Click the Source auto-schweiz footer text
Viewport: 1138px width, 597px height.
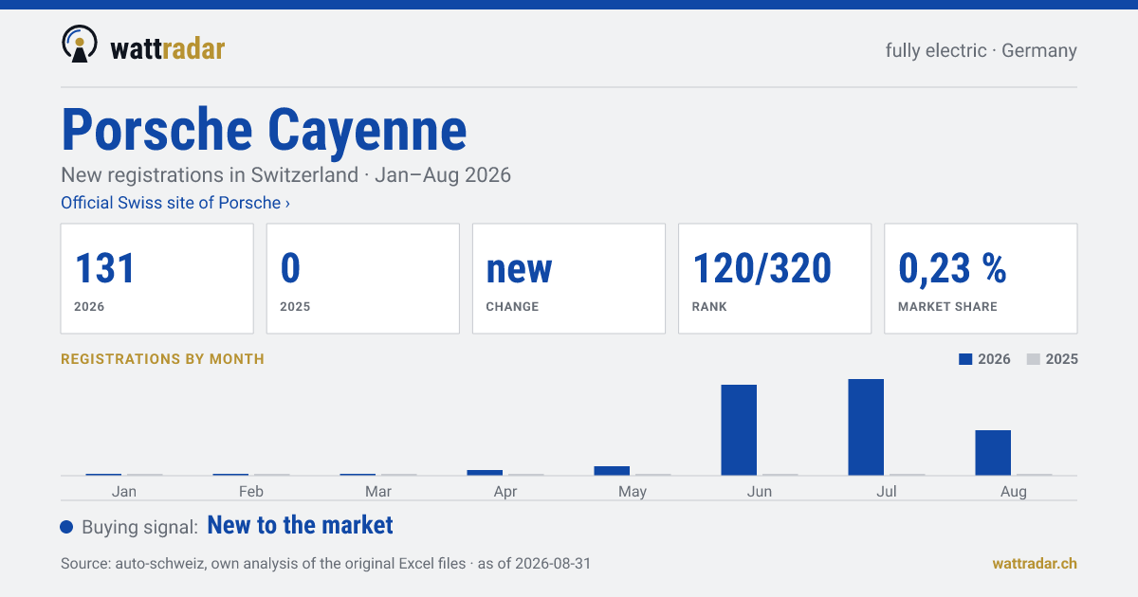coord(325,563)
